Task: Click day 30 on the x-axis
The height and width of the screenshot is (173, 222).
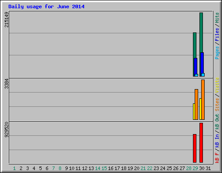Action: 202,168
